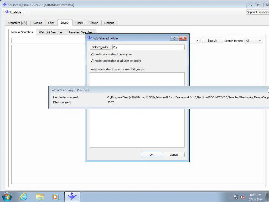Open Windows Media Player from taskbar
Viewport: 269px width, 202px height.
[x=55, y=197]
